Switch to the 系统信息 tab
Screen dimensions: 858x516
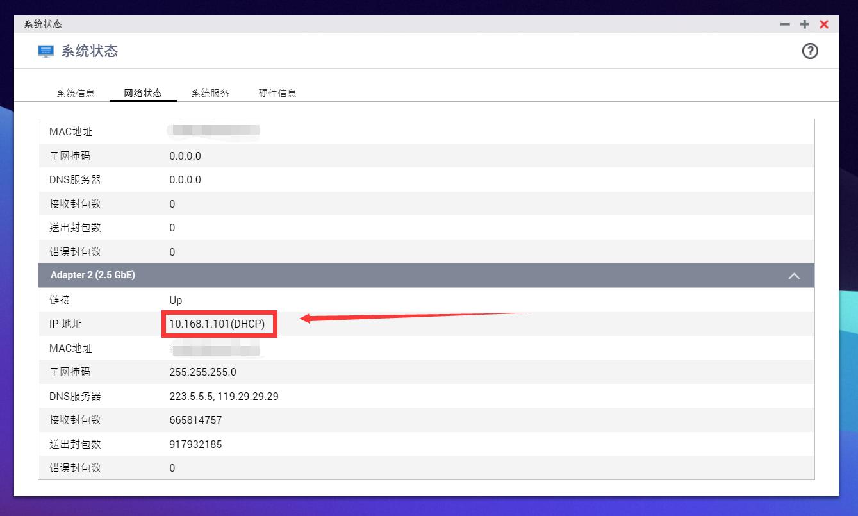[x=76, y=92]
